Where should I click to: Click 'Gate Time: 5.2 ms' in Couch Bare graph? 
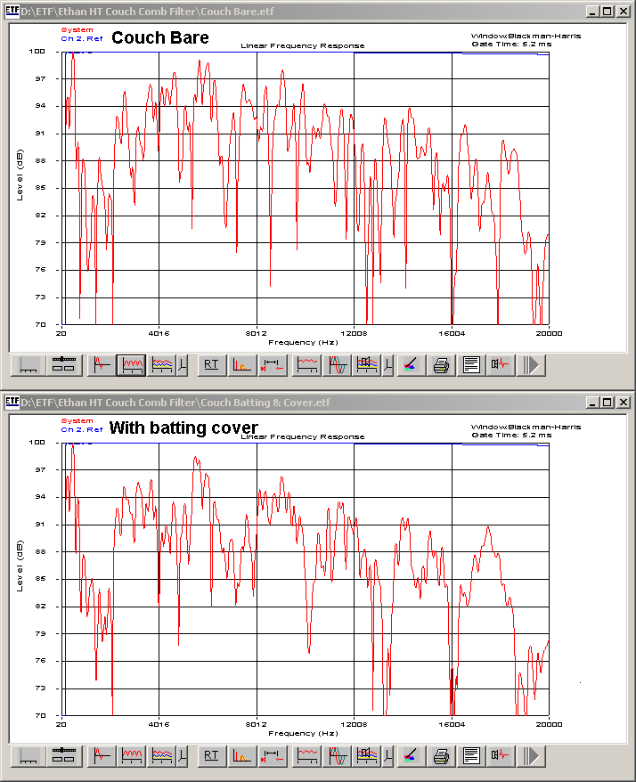tap(511, 44)
